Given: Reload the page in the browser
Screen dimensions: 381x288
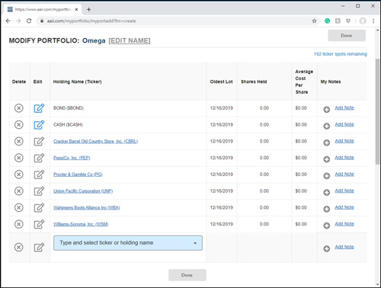Looking at the screenshot, I should [29, 21].
